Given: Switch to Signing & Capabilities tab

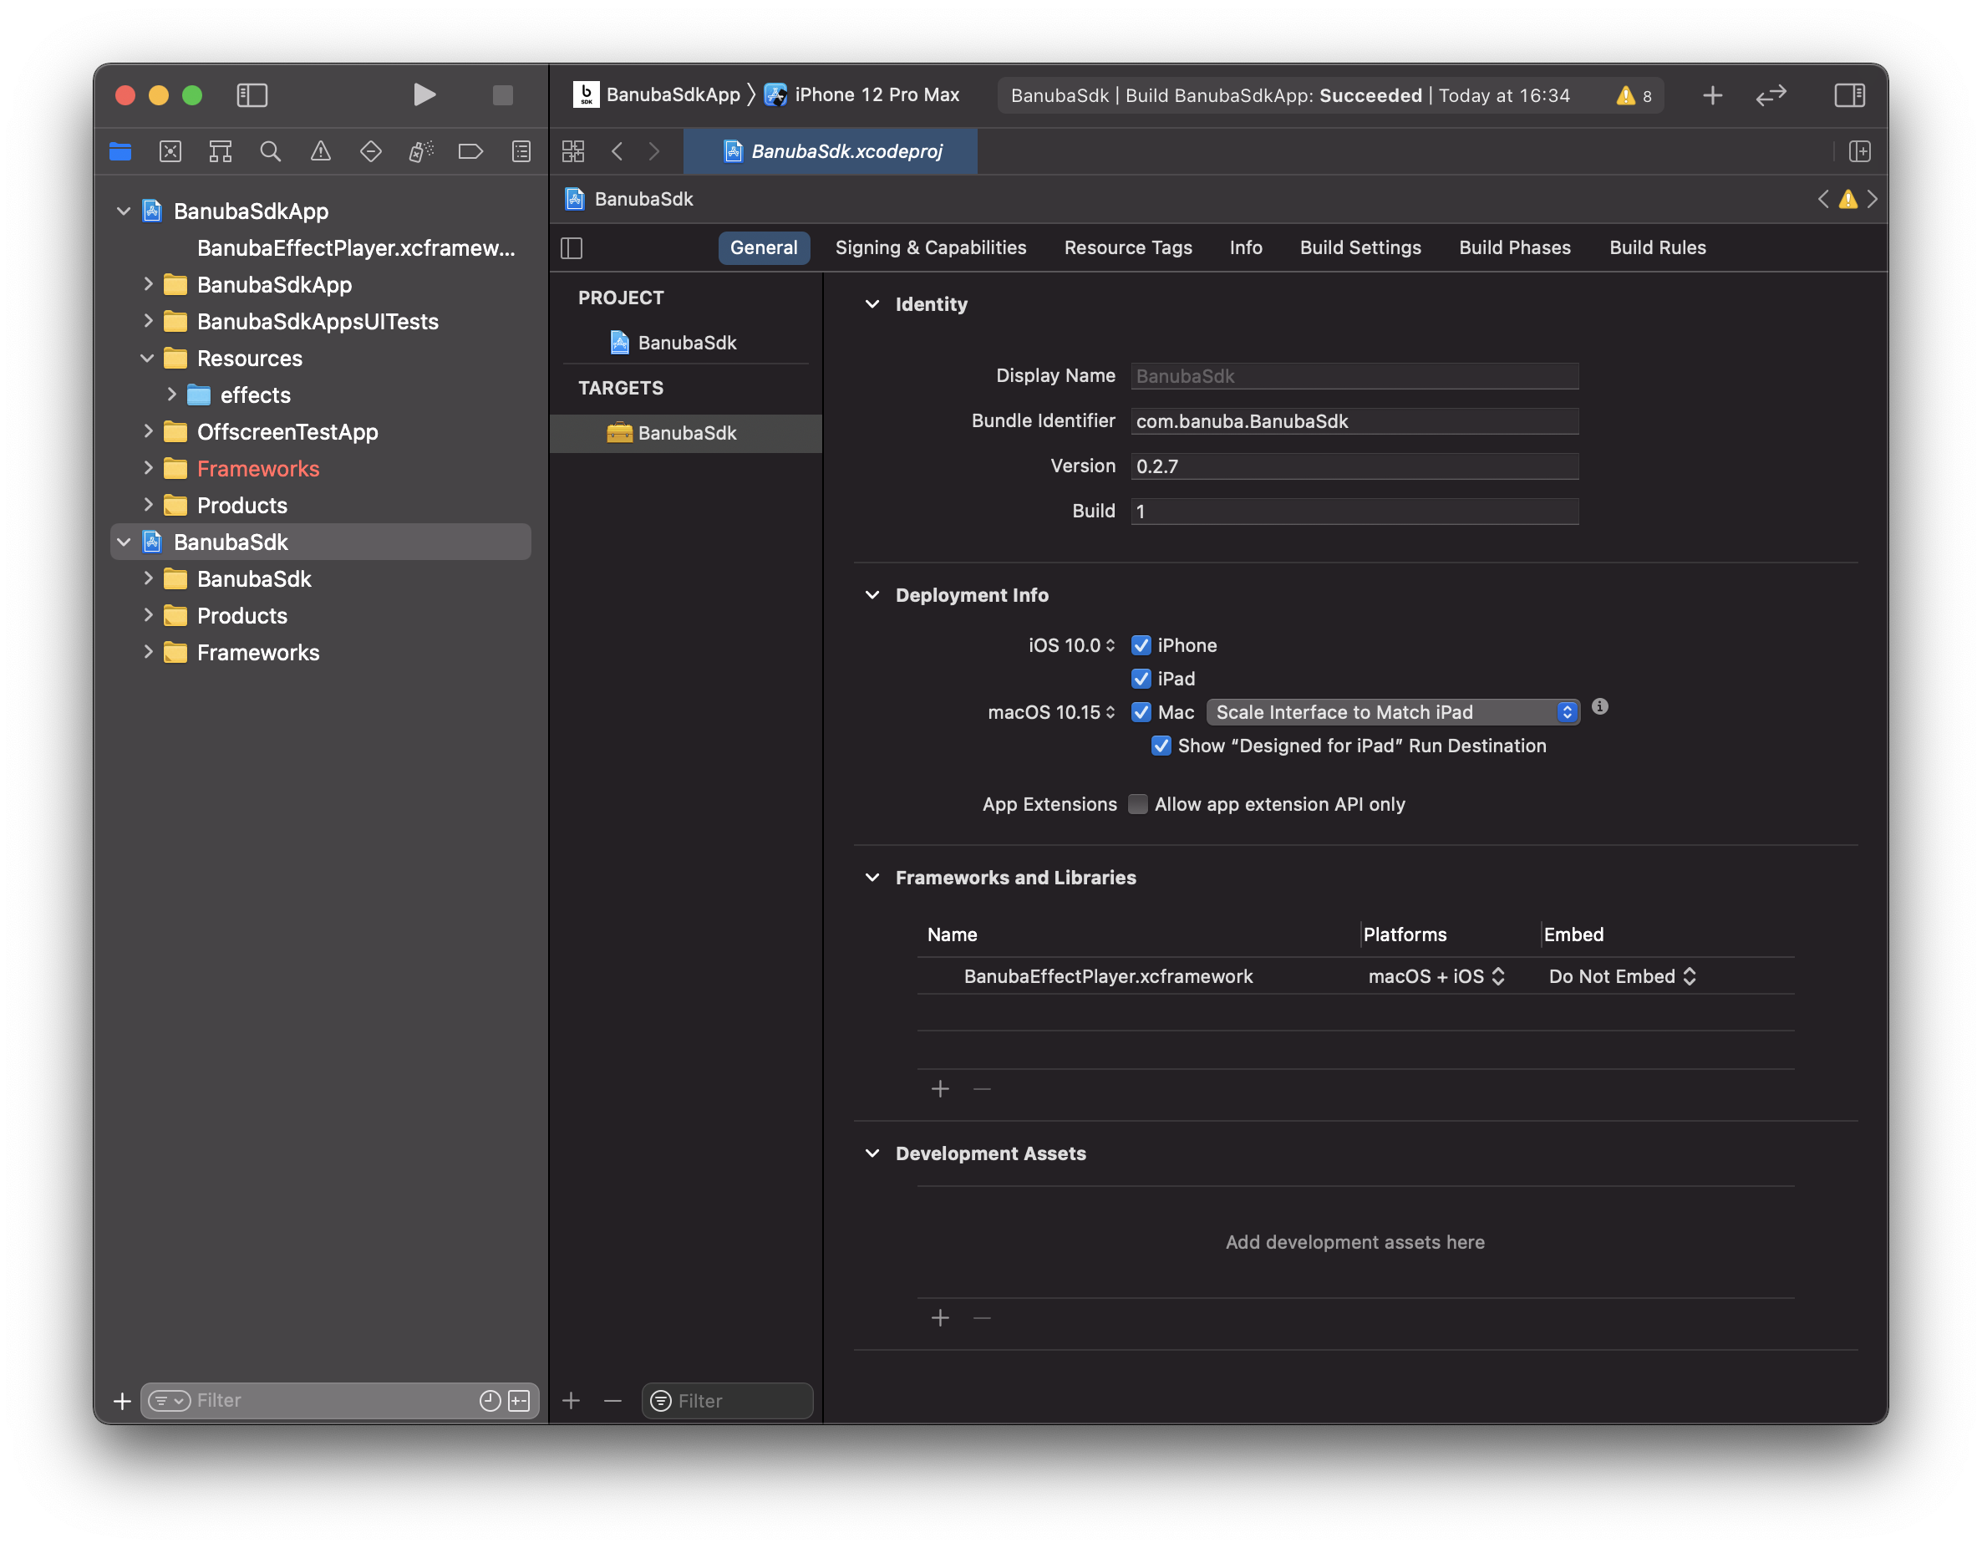Looking at the screenshot, I should 930,248.
